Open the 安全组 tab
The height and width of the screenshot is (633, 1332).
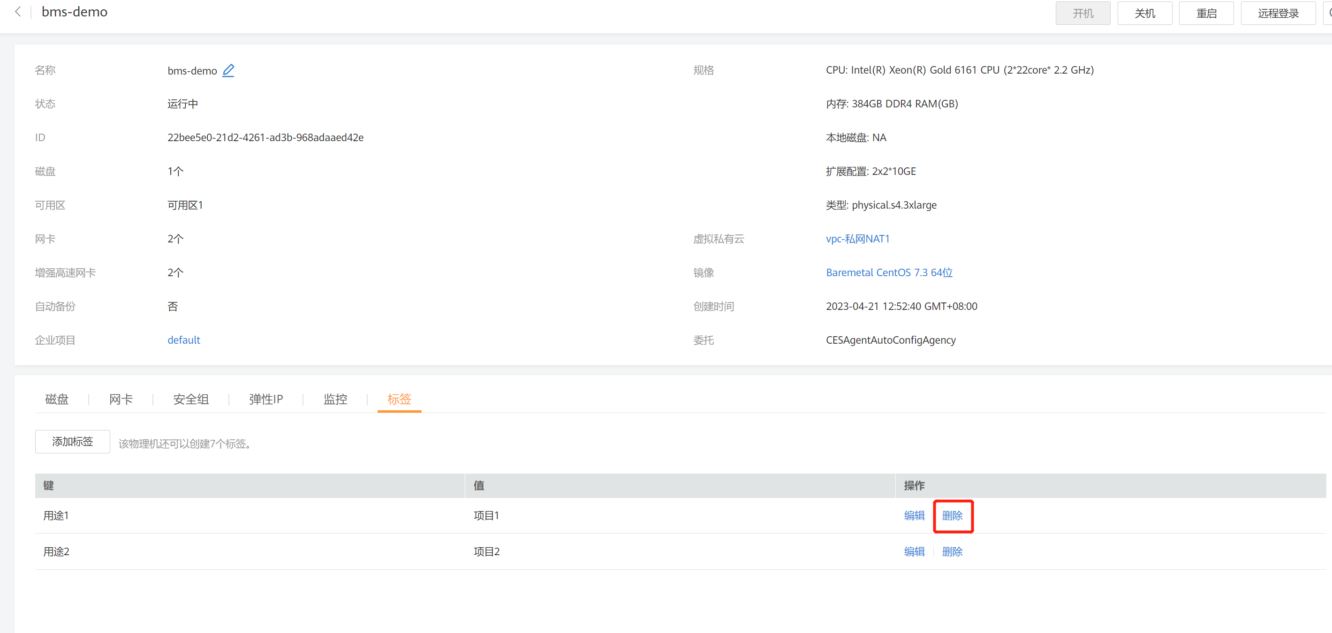[x=191, y=399]
